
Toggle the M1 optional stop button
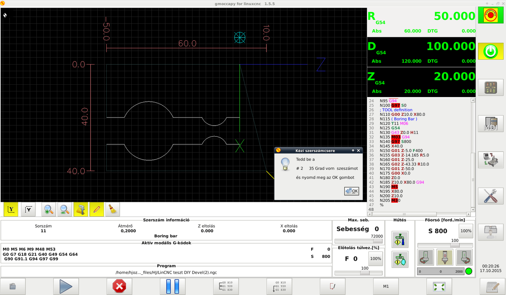click(386, 286)
